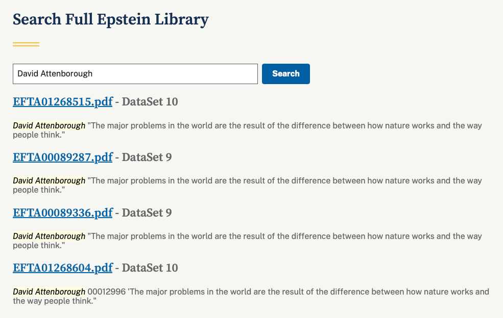This screenshot has height=318, width=503.
Task: Open the EFTA00089287.pdf document link
Action: tap(62, 157)
